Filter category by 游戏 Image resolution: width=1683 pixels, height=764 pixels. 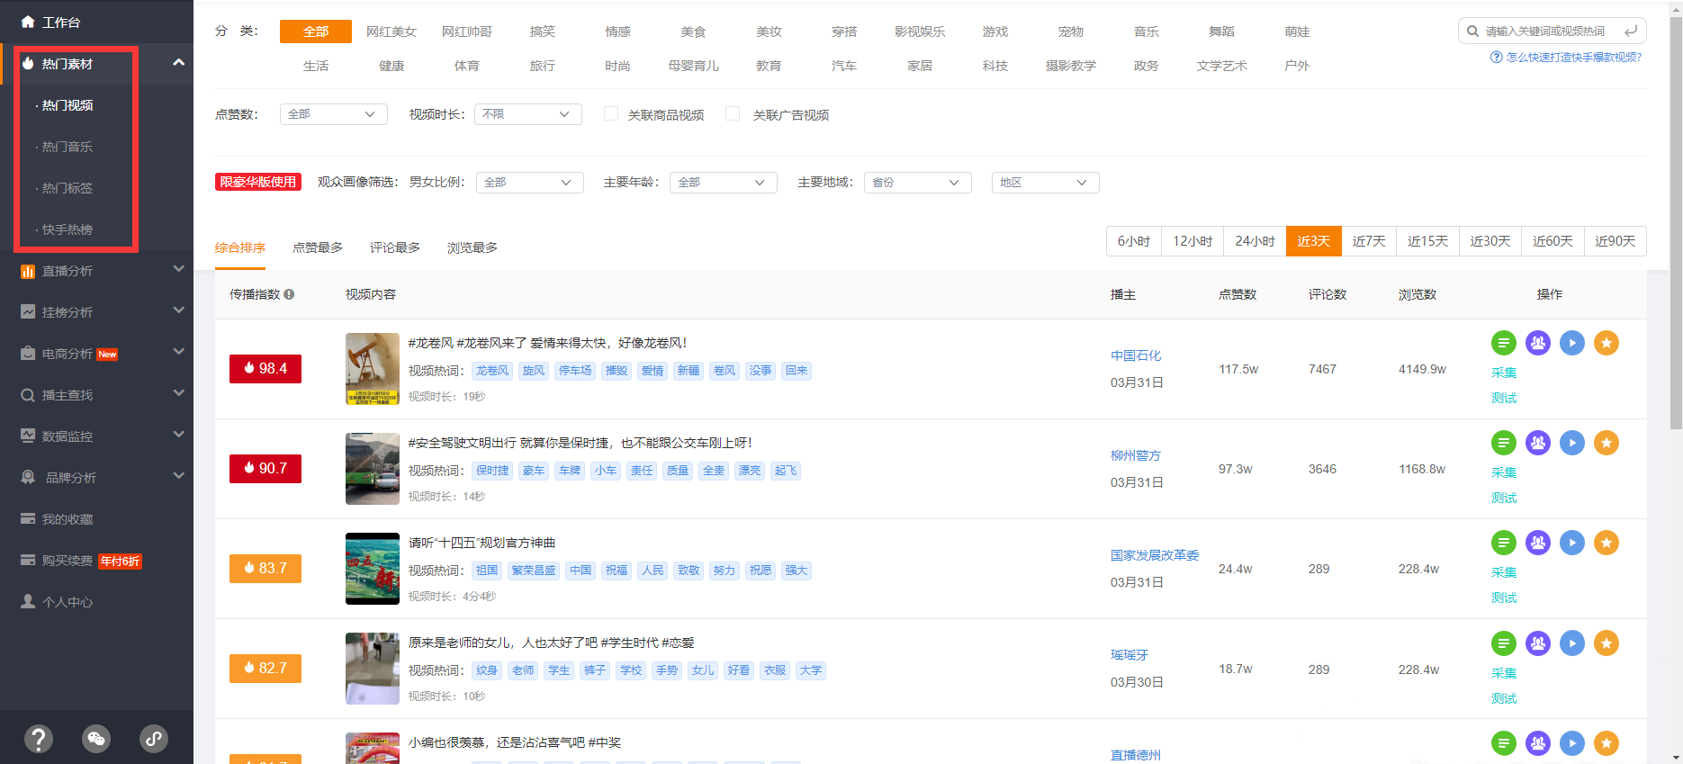click(x=995, y=31)
